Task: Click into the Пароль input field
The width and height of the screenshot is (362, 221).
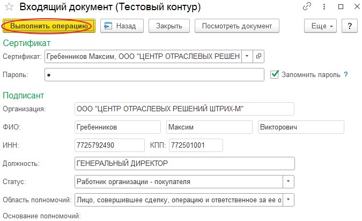Action: point(154,74)
